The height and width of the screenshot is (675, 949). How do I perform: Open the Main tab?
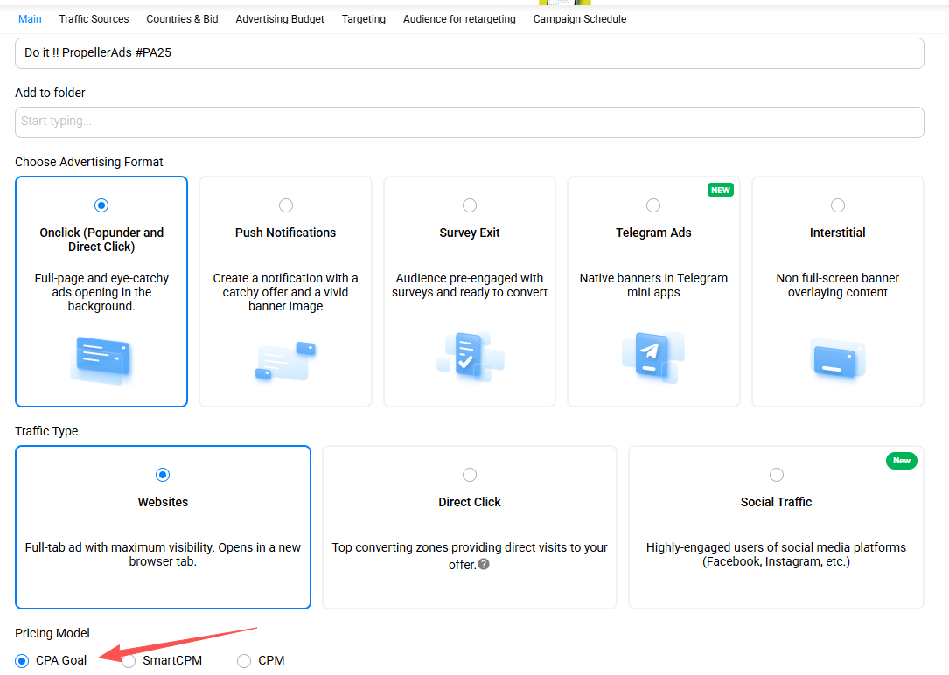coord(30,18)
